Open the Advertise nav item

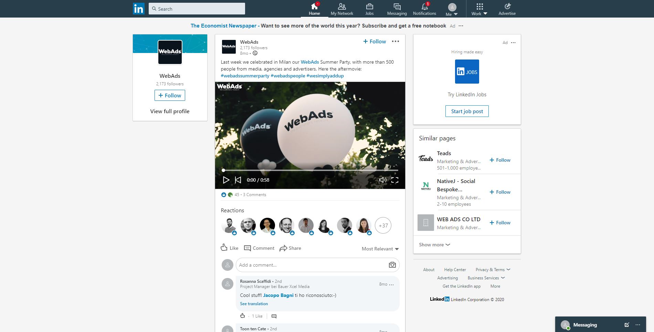pos(507,9)
